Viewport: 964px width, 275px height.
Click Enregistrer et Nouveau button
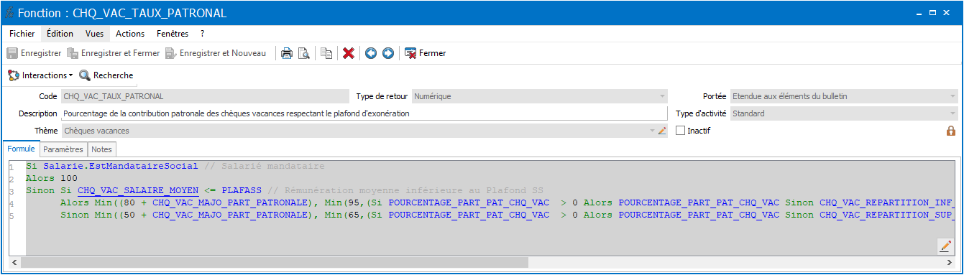[x=215, y=53]
